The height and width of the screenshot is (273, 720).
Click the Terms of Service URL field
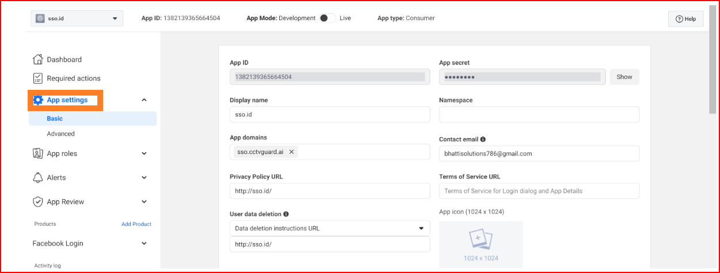click(539, 191)
